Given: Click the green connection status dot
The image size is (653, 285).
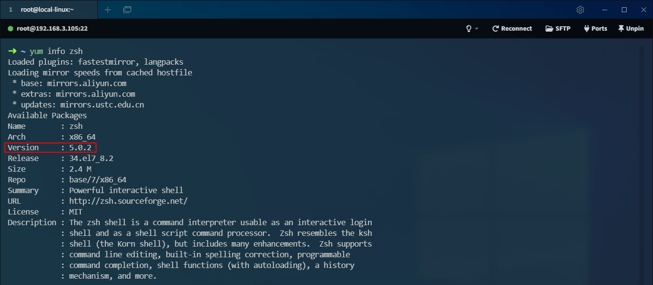Looking at the screenshot, I should click(x=10, y=29).
